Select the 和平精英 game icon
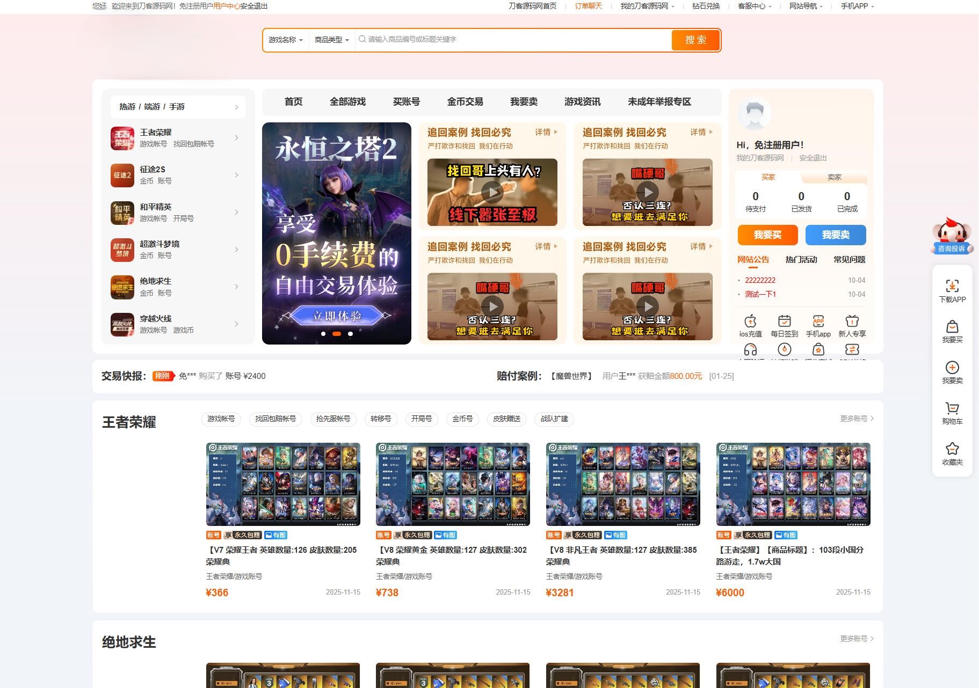 point(122,213)
